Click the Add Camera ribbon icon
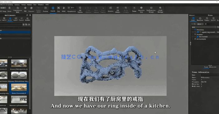219x114 pixels. [80, 9]
